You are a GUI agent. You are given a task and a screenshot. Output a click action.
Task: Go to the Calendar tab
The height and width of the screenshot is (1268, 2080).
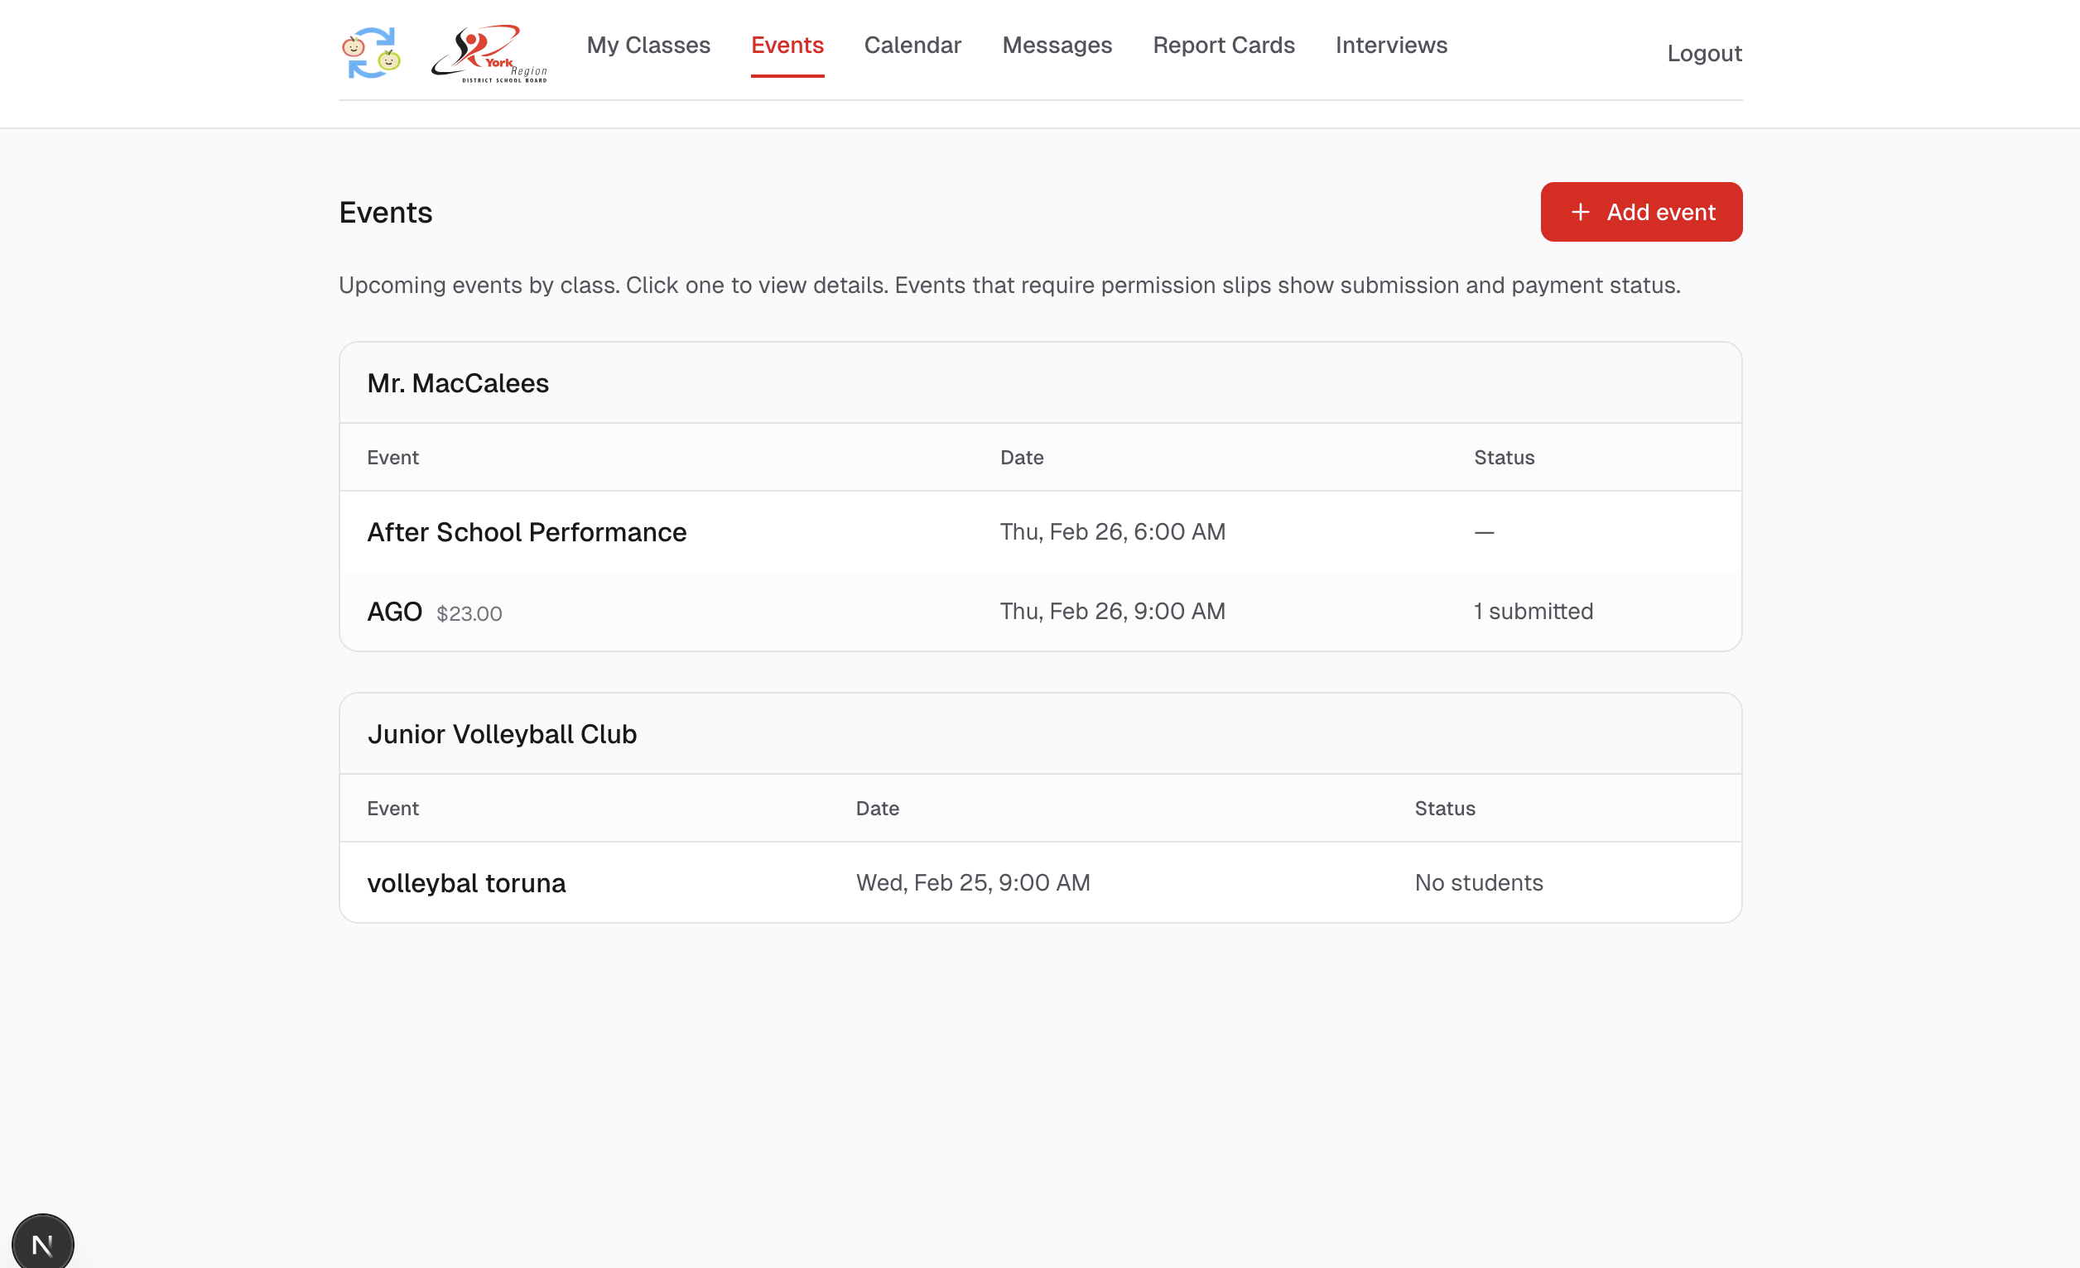click(x=912, y=46)
